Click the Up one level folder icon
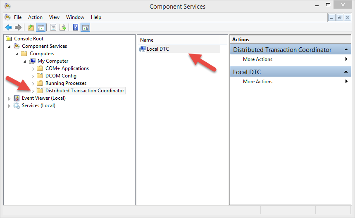The width and height of the screenshot is (355, 218). (31, 28)
